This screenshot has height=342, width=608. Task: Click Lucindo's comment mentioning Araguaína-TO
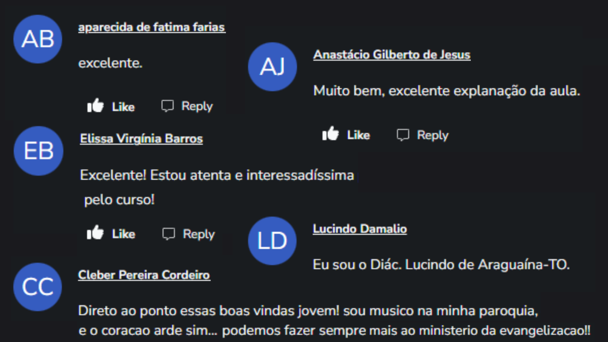point(441,264)
